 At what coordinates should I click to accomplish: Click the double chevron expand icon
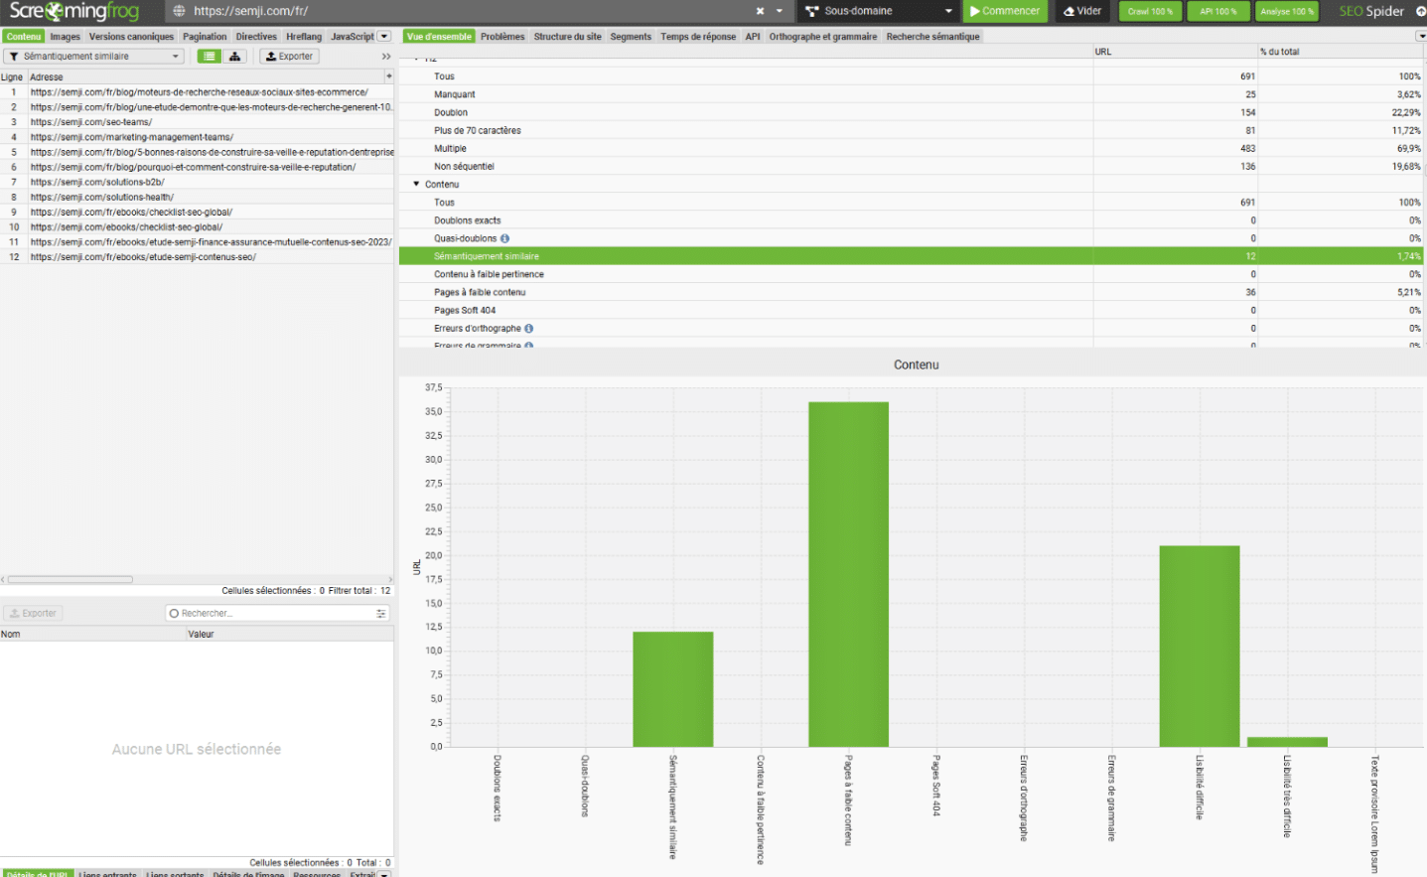click(x=386, y=57)
